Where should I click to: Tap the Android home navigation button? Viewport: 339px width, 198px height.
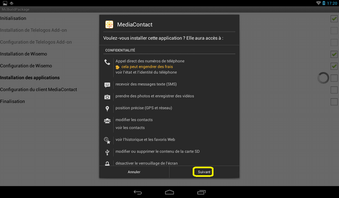coord(169,192)
